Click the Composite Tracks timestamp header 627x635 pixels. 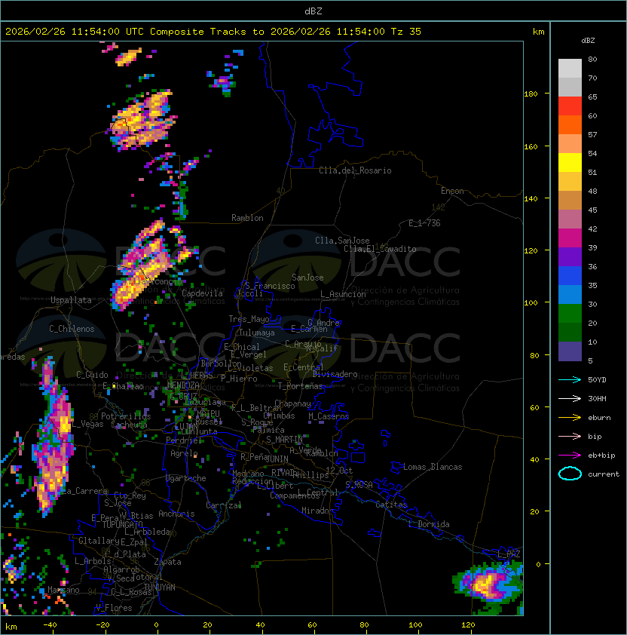(213, 32)
